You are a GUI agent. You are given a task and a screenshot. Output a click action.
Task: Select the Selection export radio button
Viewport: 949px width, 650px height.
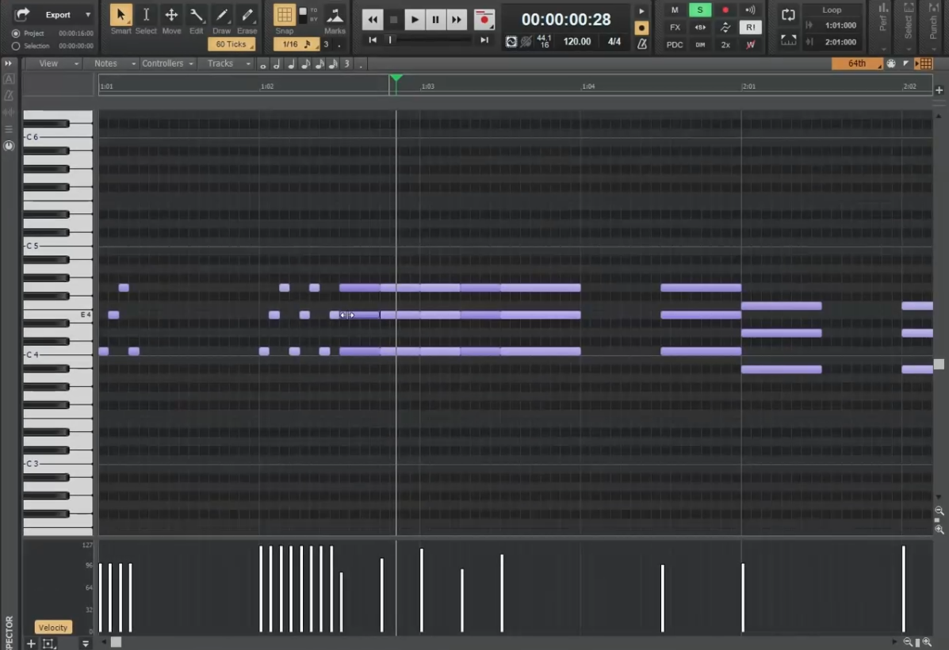click(x=16, y=46)
